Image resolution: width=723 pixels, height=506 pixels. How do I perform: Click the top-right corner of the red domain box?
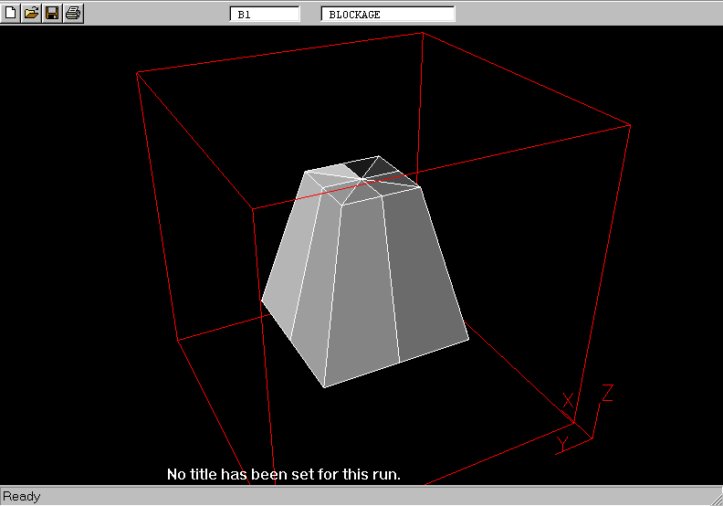631,125
